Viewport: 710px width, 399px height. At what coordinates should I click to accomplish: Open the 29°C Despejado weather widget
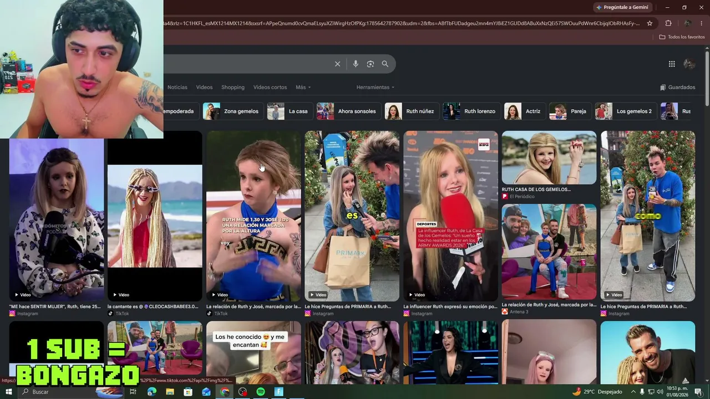pyautogui.click(x=597, y=392)
